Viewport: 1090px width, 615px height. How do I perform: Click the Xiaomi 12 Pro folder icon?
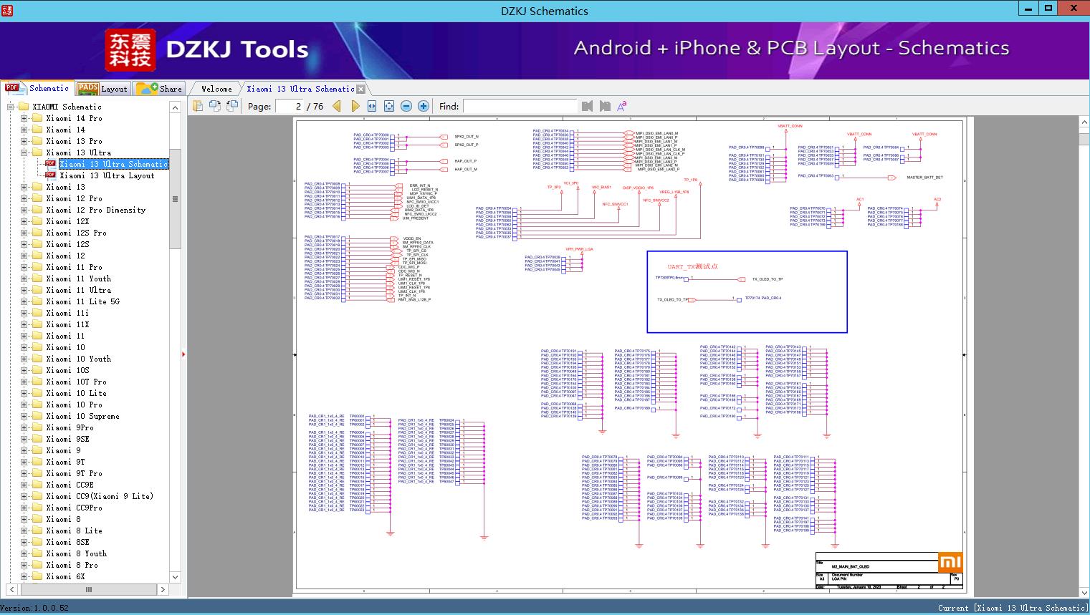tap(37, 198)
